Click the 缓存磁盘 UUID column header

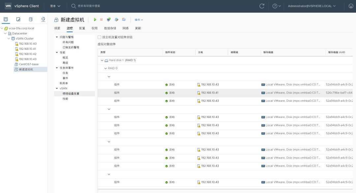coord(337,52)
